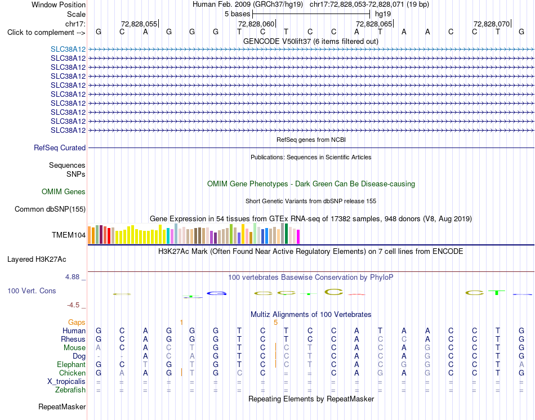
Task: Click the TMEM104 GTEx track label
Action: pos(69,235)
